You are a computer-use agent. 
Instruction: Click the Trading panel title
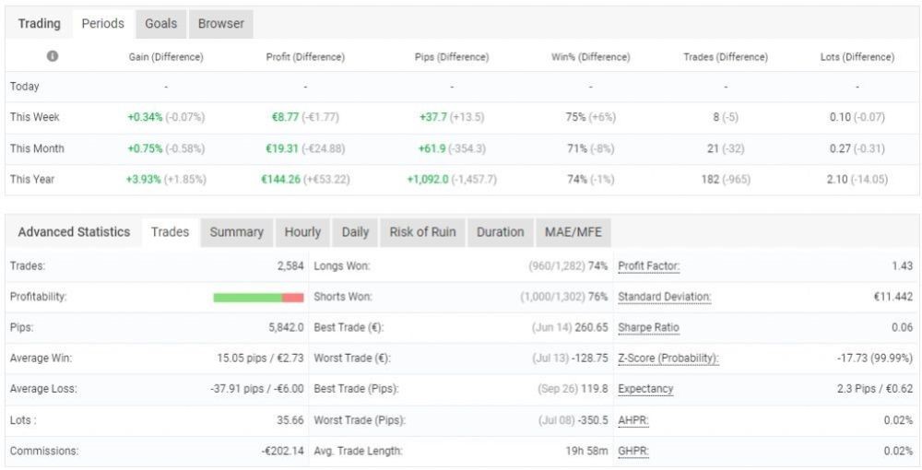point(39,24)
